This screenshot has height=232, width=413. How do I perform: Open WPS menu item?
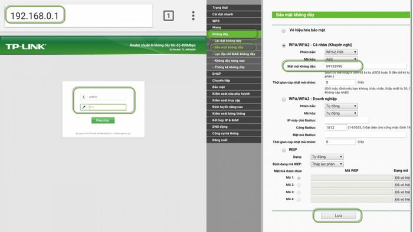tap(234, 21)
